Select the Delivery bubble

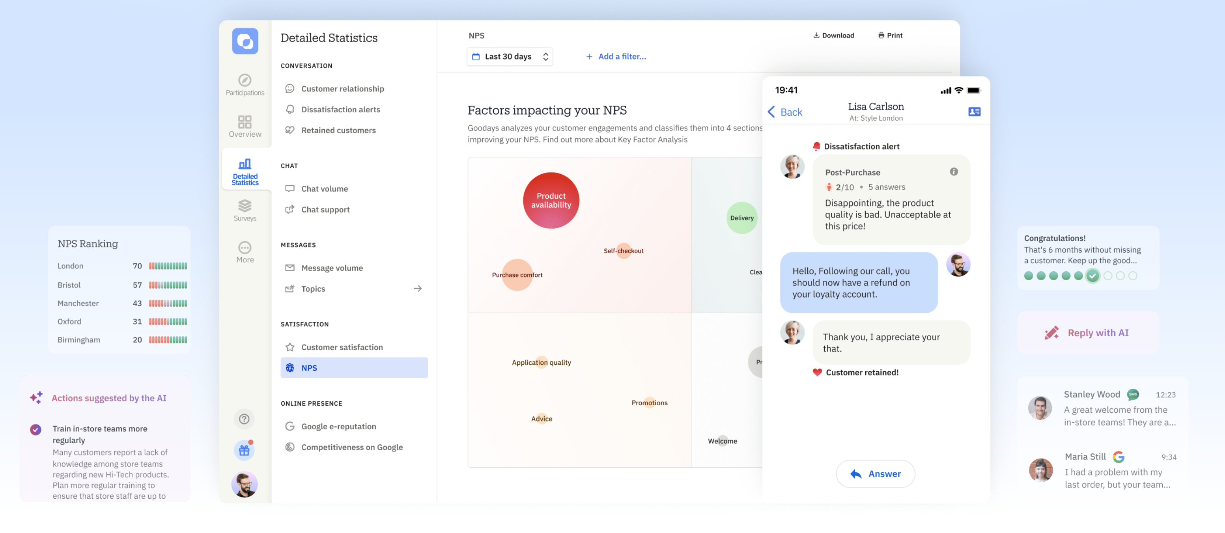[742, 218]
